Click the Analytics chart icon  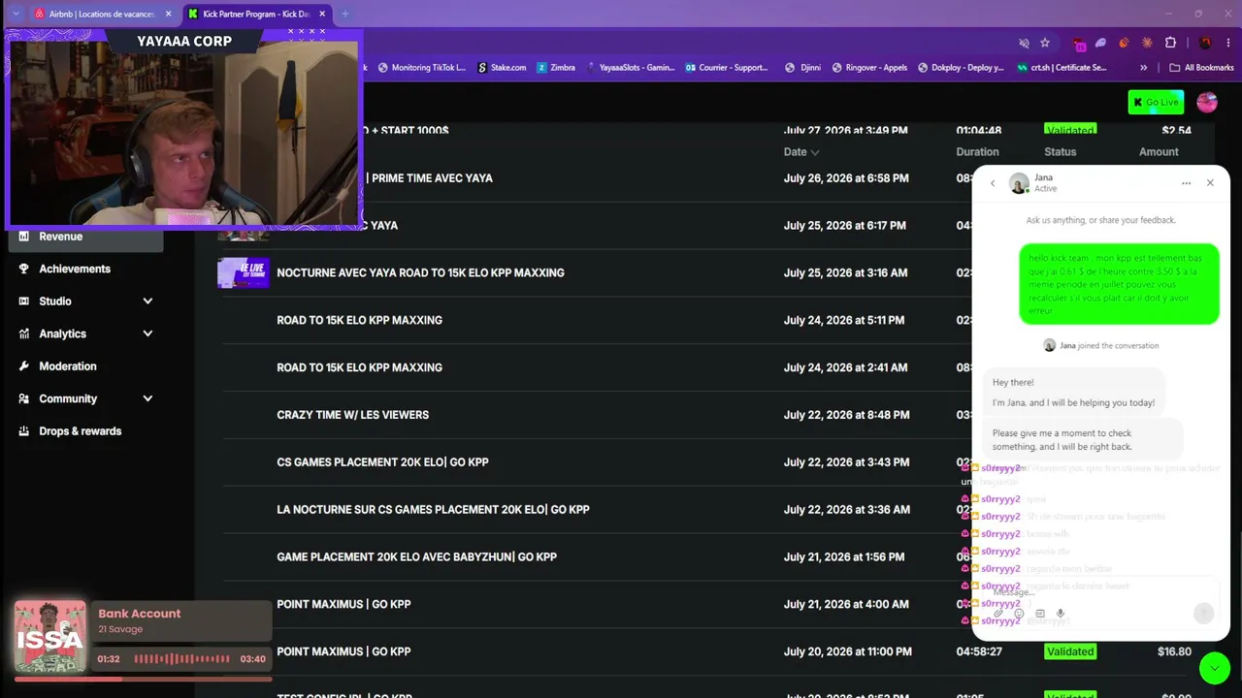click(x=24, y=333)
